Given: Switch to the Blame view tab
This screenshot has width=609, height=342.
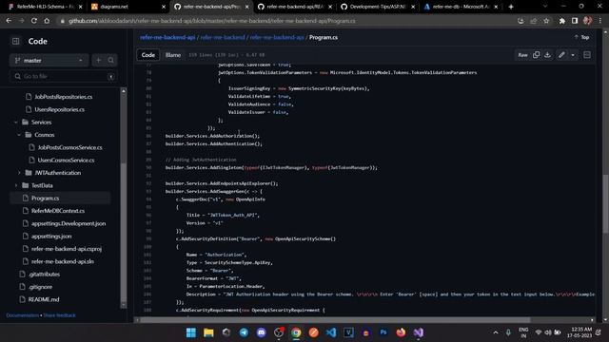Looking at the screenshot, I should pyautogui.click(x=173, y=55).
